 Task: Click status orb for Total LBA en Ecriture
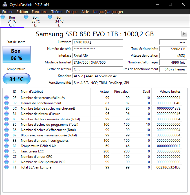coord(6,167)
